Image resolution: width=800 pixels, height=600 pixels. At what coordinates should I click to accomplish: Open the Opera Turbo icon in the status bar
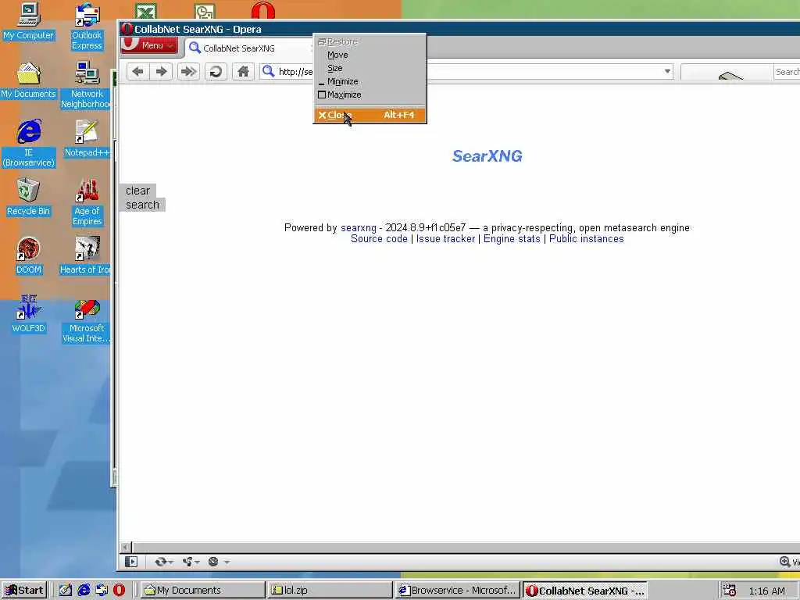click(213, 562)
